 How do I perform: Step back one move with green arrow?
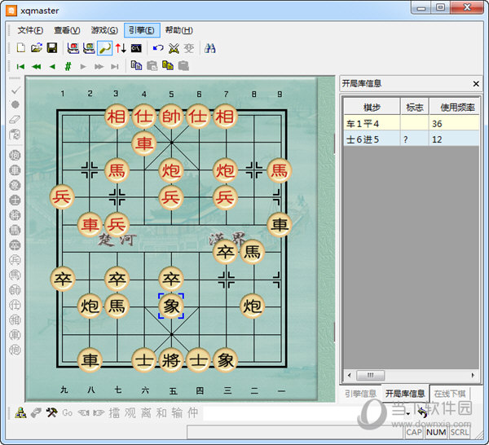point(52,66)
